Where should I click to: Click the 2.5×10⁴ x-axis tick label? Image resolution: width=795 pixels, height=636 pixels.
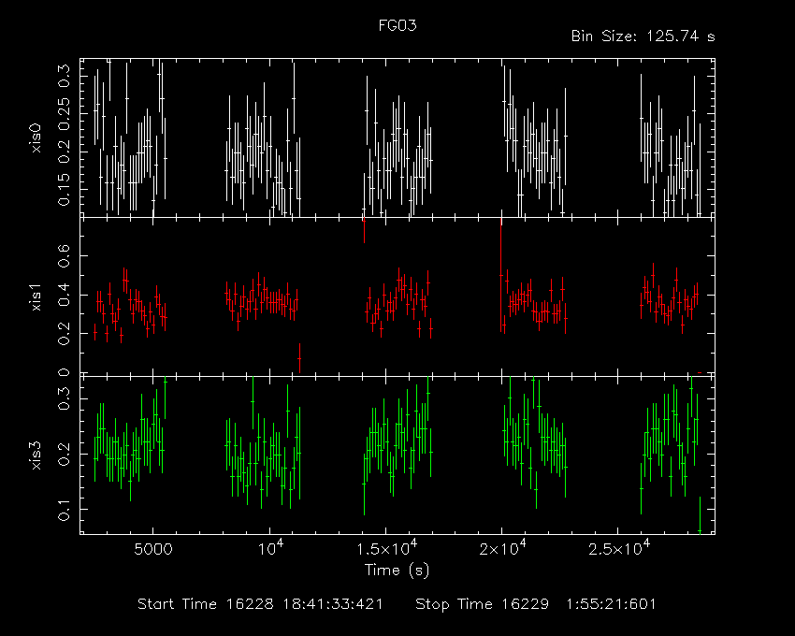pos(618,548)
